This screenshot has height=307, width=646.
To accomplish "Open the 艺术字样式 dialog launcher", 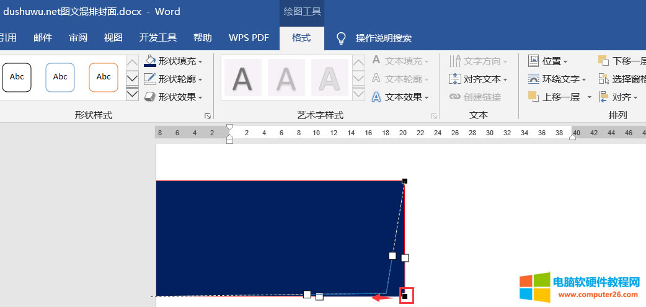I will tap(434, 116).
